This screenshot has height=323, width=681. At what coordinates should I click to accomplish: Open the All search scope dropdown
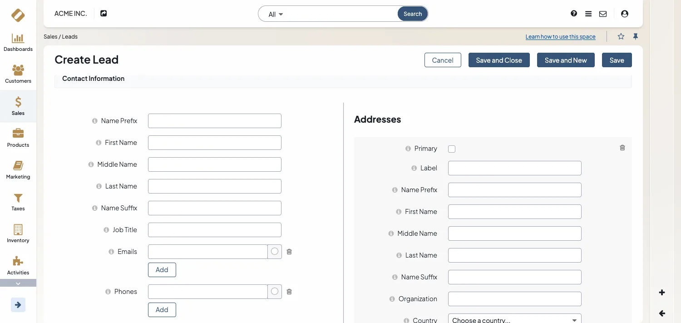276,14
